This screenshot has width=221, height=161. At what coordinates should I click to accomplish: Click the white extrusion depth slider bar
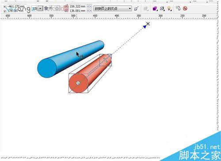point(105,60)
